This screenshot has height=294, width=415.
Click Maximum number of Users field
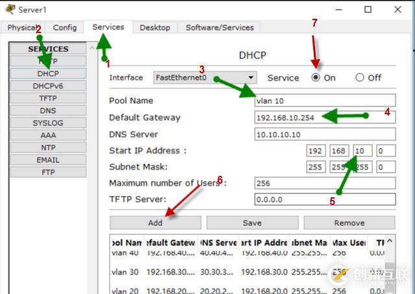pyautogui.click(x=325, y=183)
